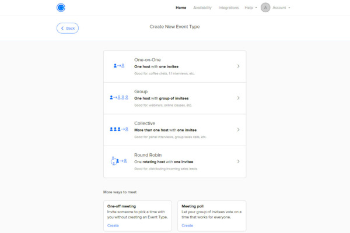Viewport: 350px width, 233px height.
Task: Open the Availability page
Action: [202, 8]
